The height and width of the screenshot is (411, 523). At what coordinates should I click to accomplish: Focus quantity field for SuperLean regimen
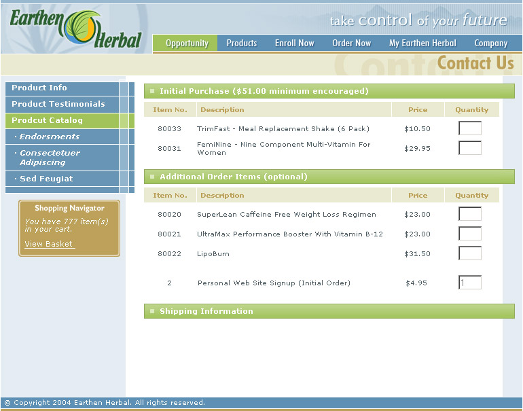[470, 214]
